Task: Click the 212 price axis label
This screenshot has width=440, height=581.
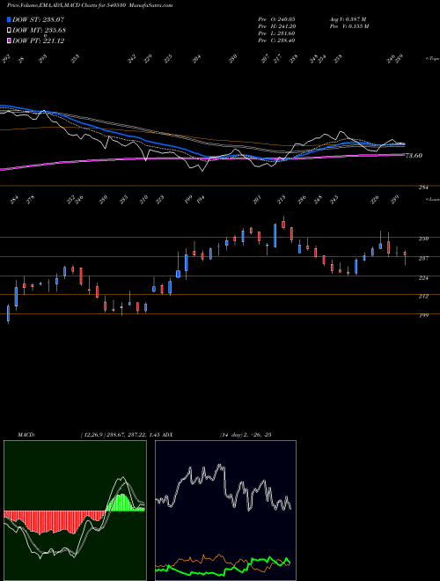Action: (x=423, y=296)
